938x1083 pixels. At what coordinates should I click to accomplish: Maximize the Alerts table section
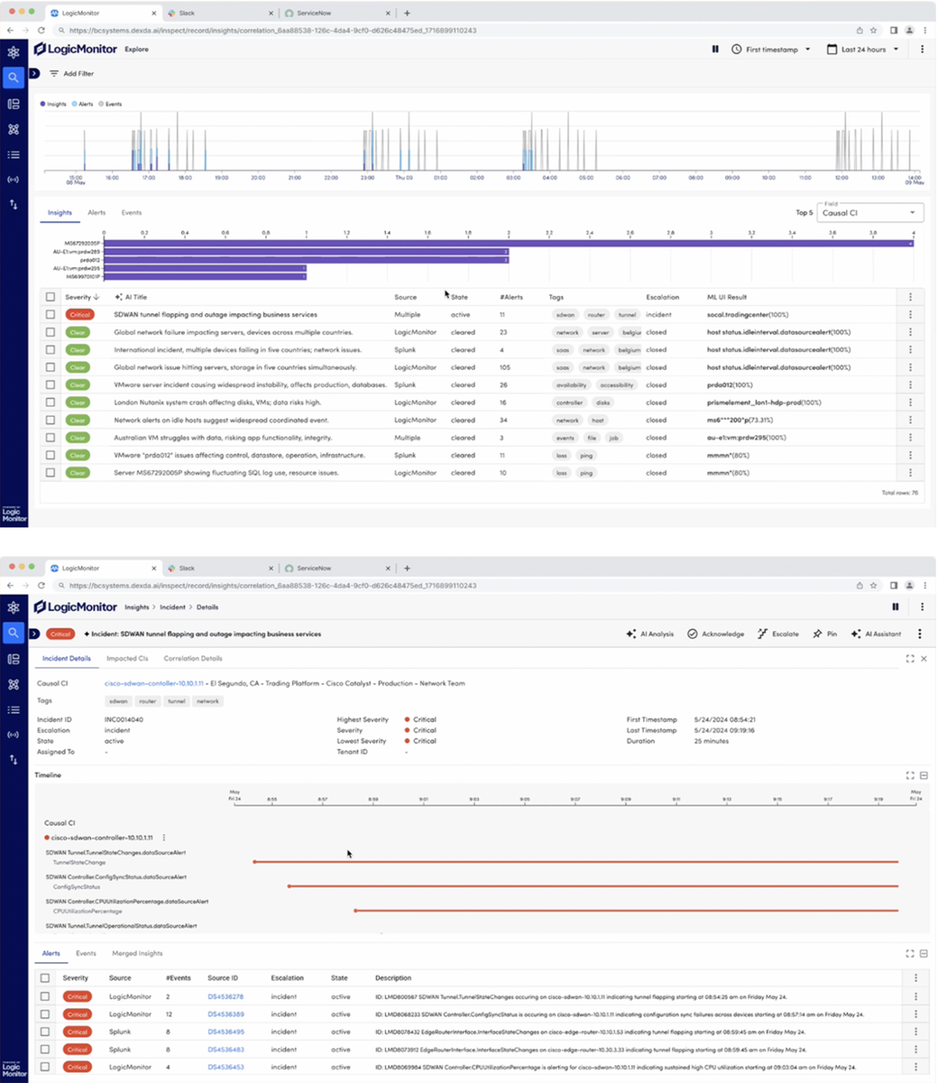coord(910,953)
